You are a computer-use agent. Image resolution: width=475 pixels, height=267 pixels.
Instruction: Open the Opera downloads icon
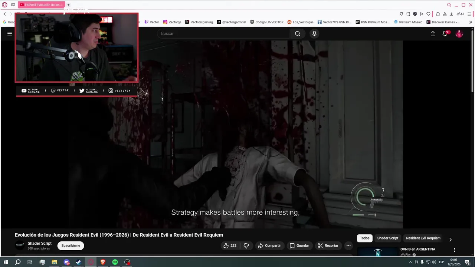click(x=451, y=14)
